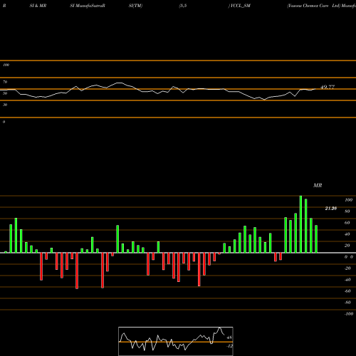Click the 80 label on the MR axis
The height and width of the screenshot is (356, 356).
pyautogui.click(x=347, y=211)
